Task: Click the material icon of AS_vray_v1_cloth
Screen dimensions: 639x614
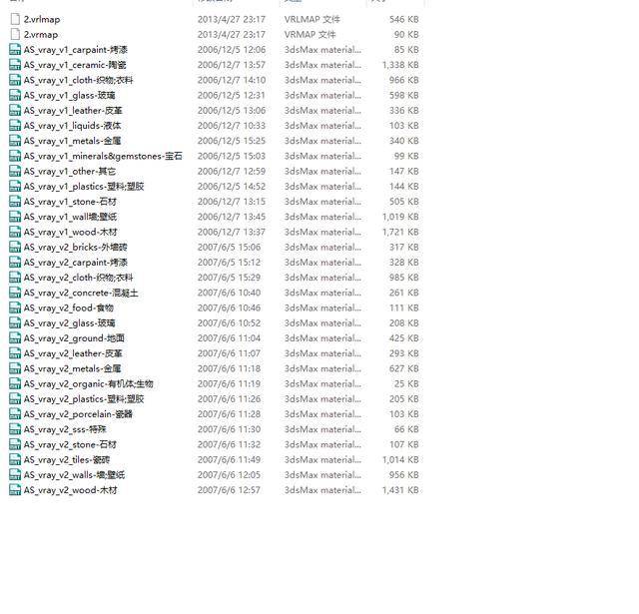Action: click(15, 80)
